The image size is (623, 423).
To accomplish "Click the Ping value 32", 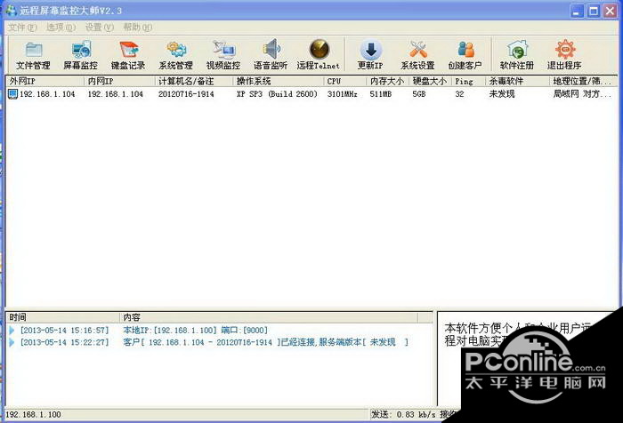I will (459, 94).
